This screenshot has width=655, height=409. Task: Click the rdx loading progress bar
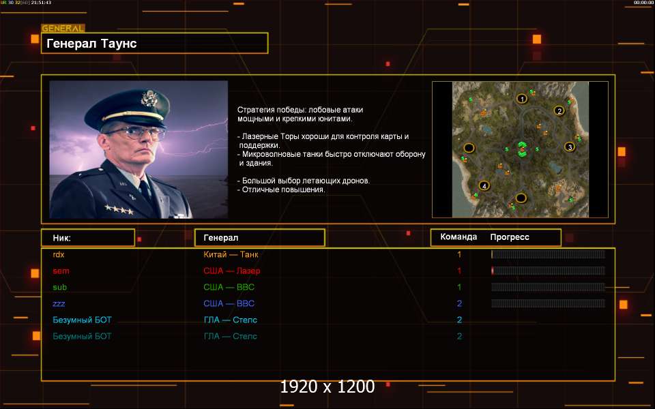[x=548, y=254]
